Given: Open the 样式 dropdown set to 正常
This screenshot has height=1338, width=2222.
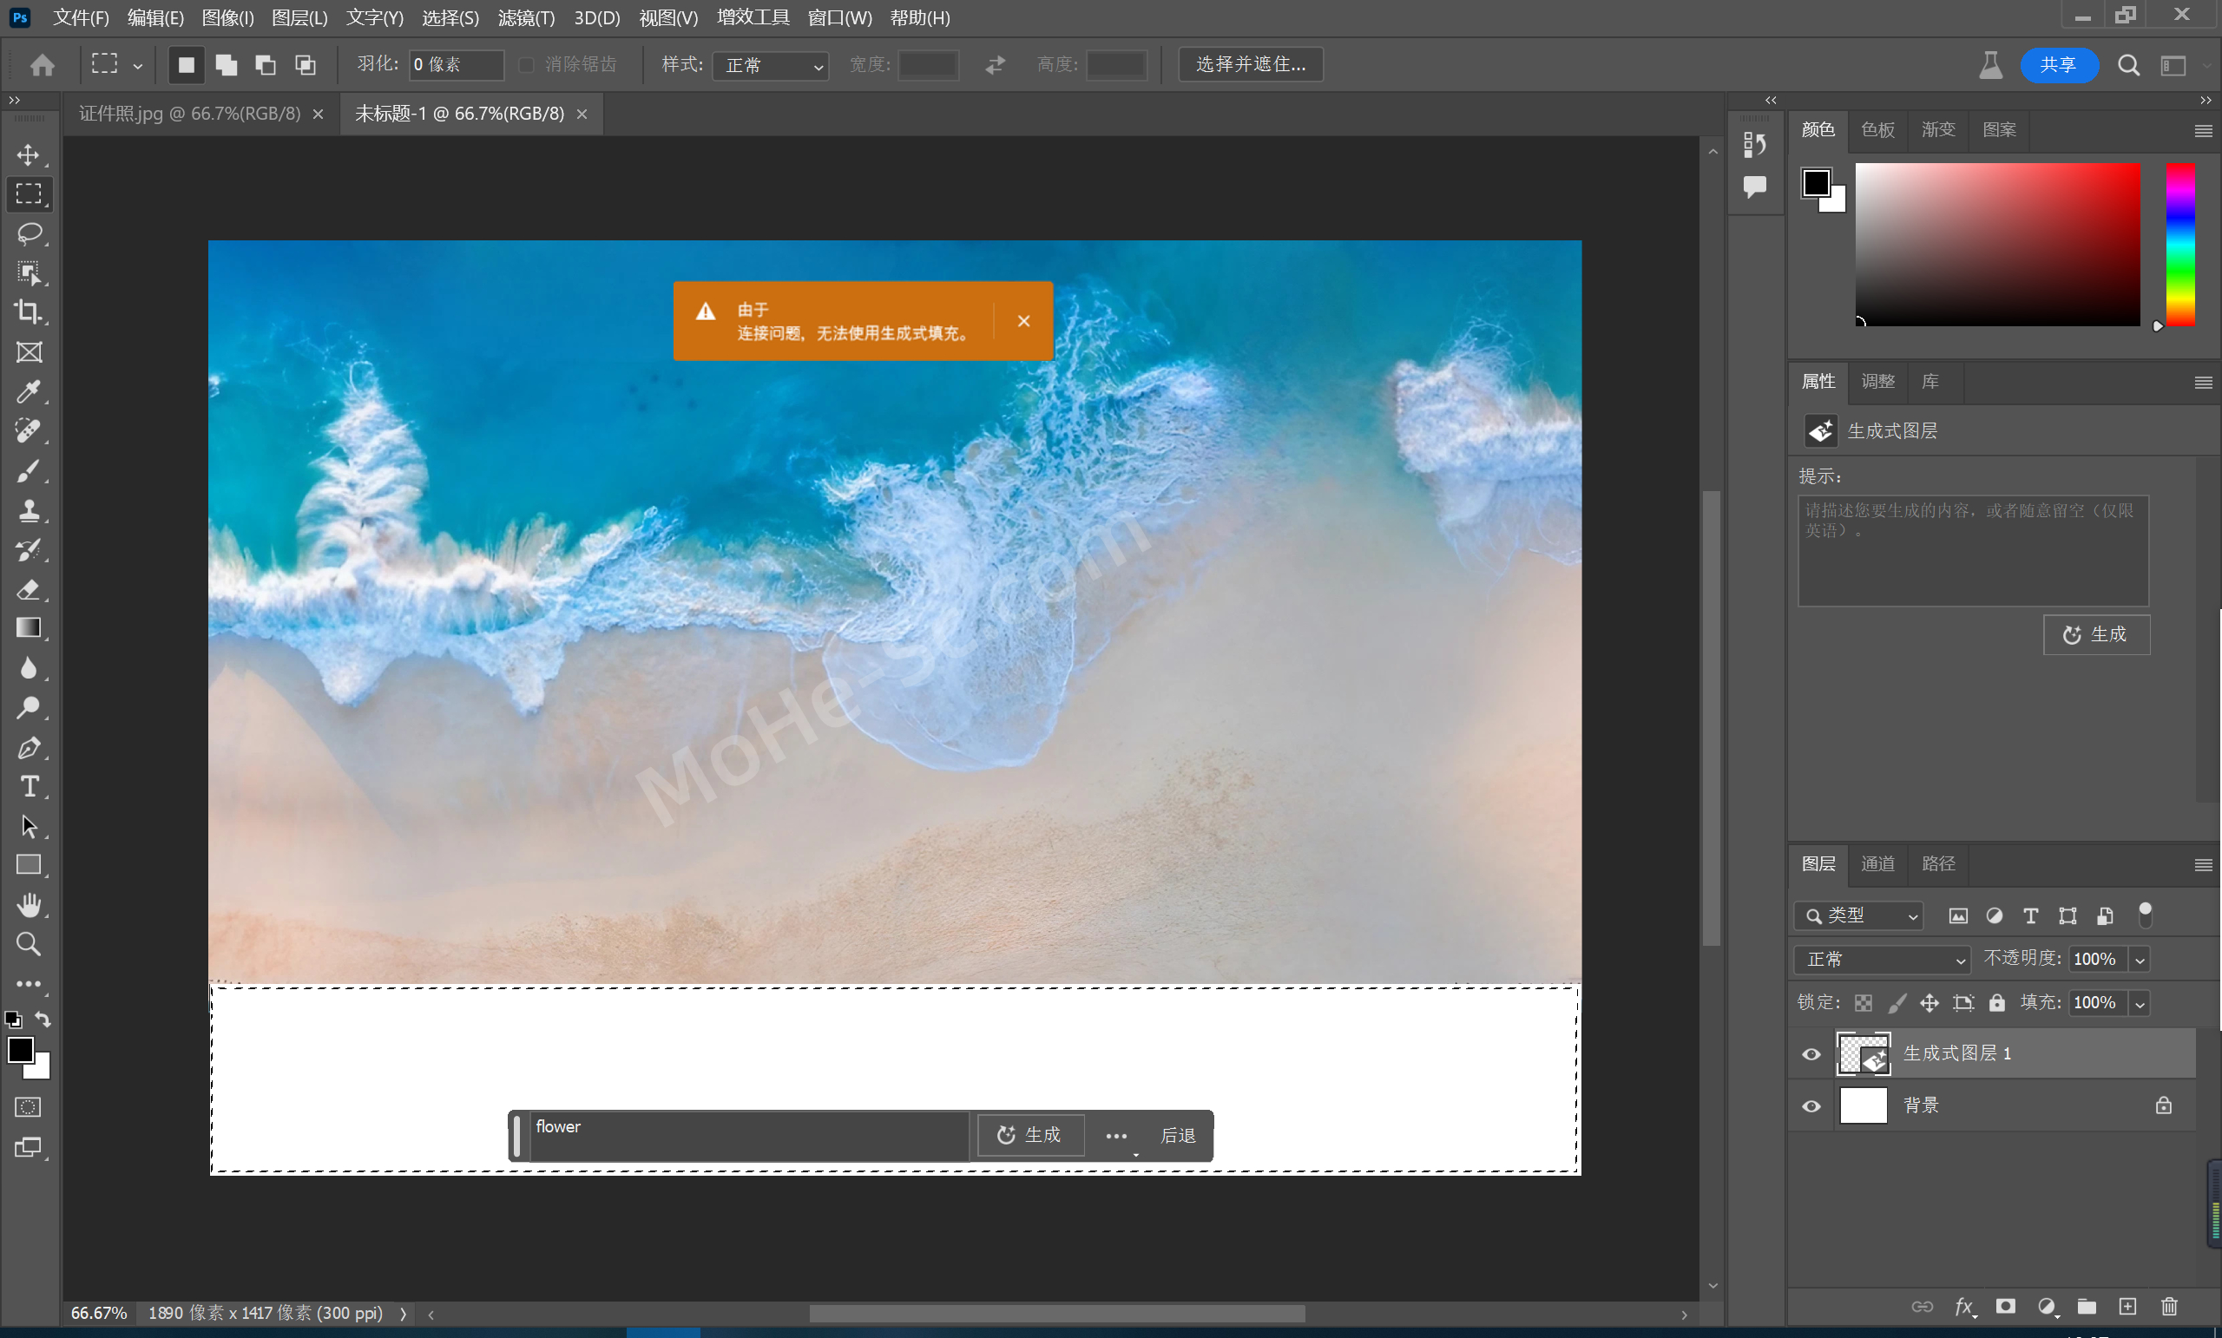Looking at the screenshot, I should coord(771,65).
